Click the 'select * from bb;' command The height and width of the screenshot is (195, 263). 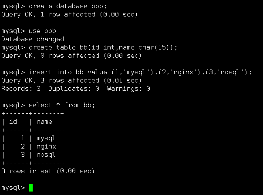(x=62, y=105)
